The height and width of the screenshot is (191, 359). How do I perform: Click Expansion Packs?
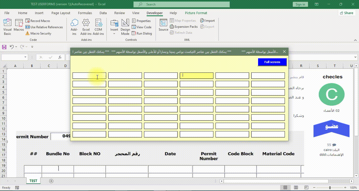pos(184,26)
